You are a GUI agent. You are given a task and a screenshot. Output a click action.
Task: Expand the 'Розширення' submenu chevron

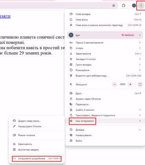(140, 70)
